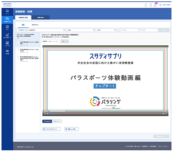Open the privacy policy footer link

[x=163, y=147]
